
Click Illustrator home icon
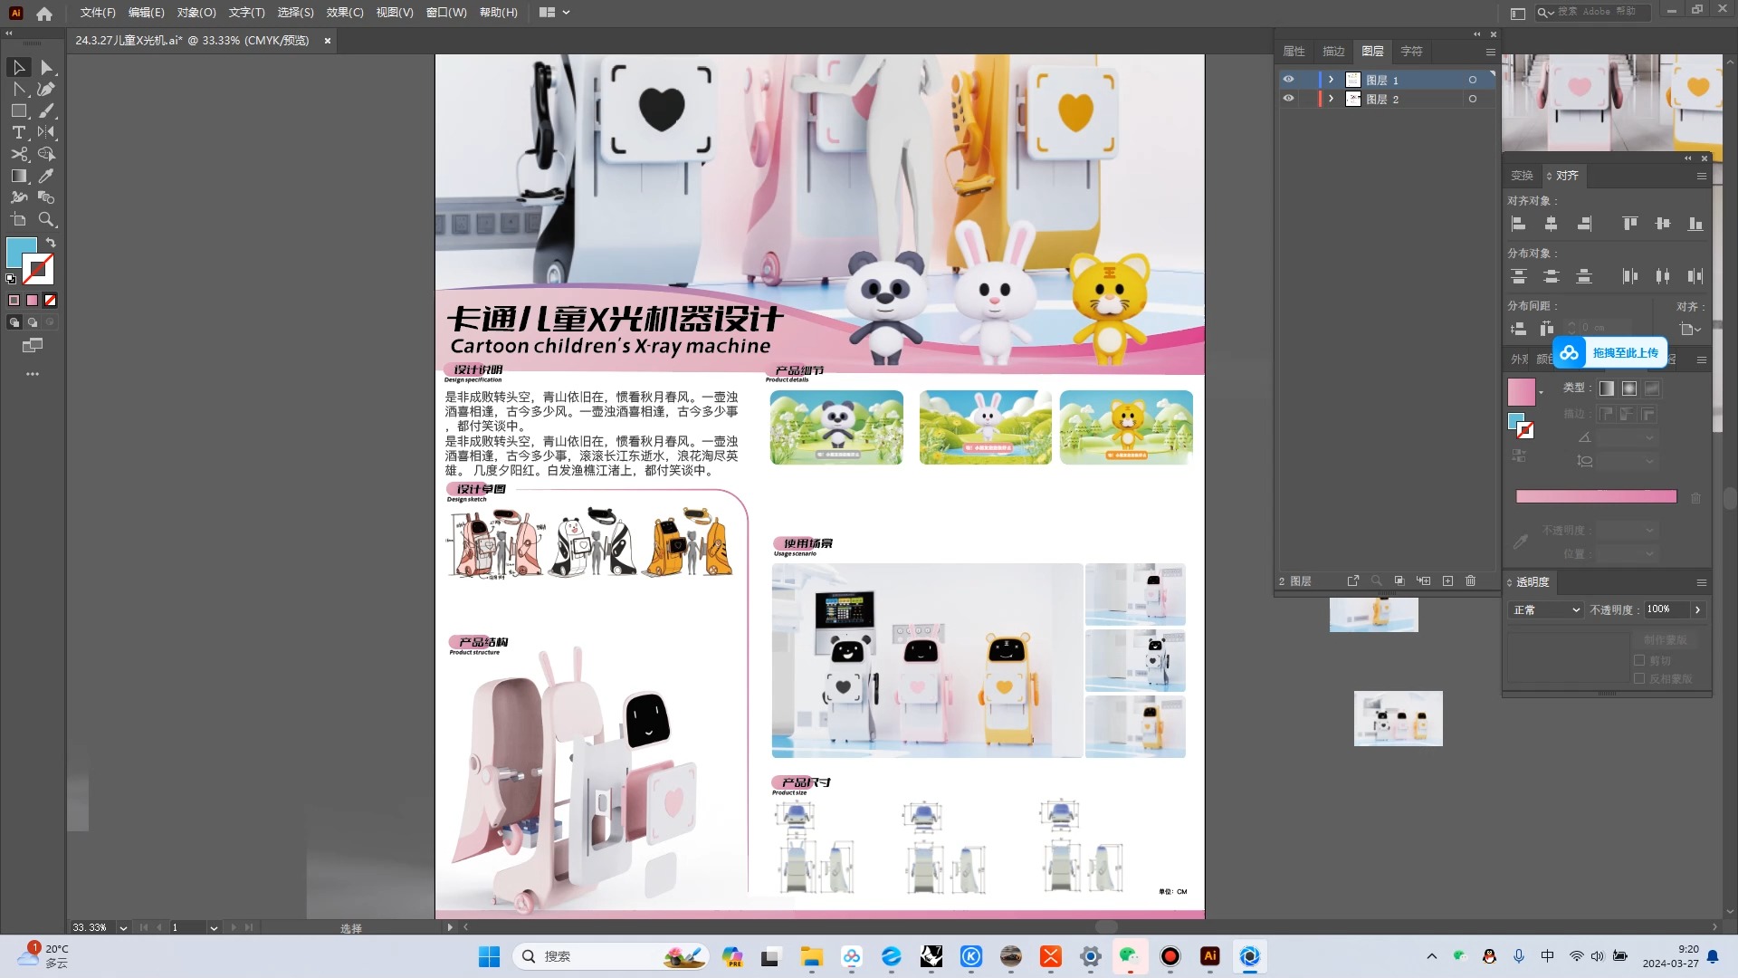44,13
